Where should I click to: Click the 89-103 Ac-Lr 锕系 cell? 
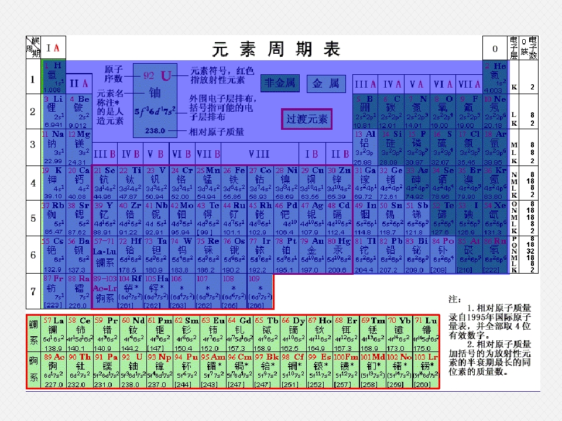(105, 291)
